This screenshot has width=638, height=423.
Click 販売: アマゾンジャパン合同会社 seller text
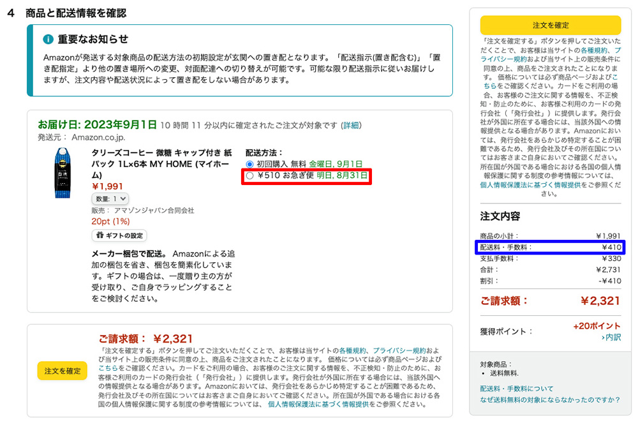tap(143, 211)
